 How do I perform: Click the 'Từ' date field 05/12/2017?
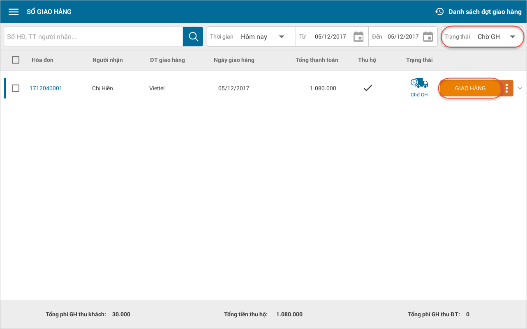pyautogui.click(x=330, y=37)
